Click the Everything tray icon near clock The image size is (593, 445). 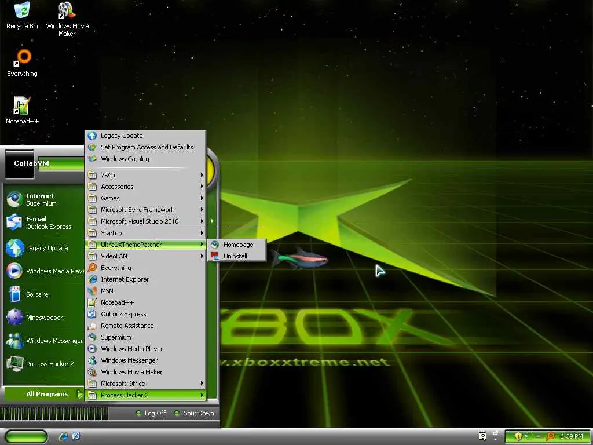point(550,436)
